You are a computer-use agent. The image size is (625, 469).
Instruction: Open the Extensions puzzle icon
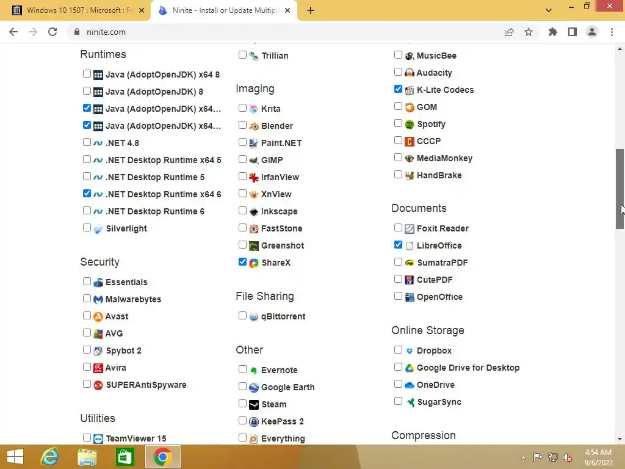coord(552,32)
